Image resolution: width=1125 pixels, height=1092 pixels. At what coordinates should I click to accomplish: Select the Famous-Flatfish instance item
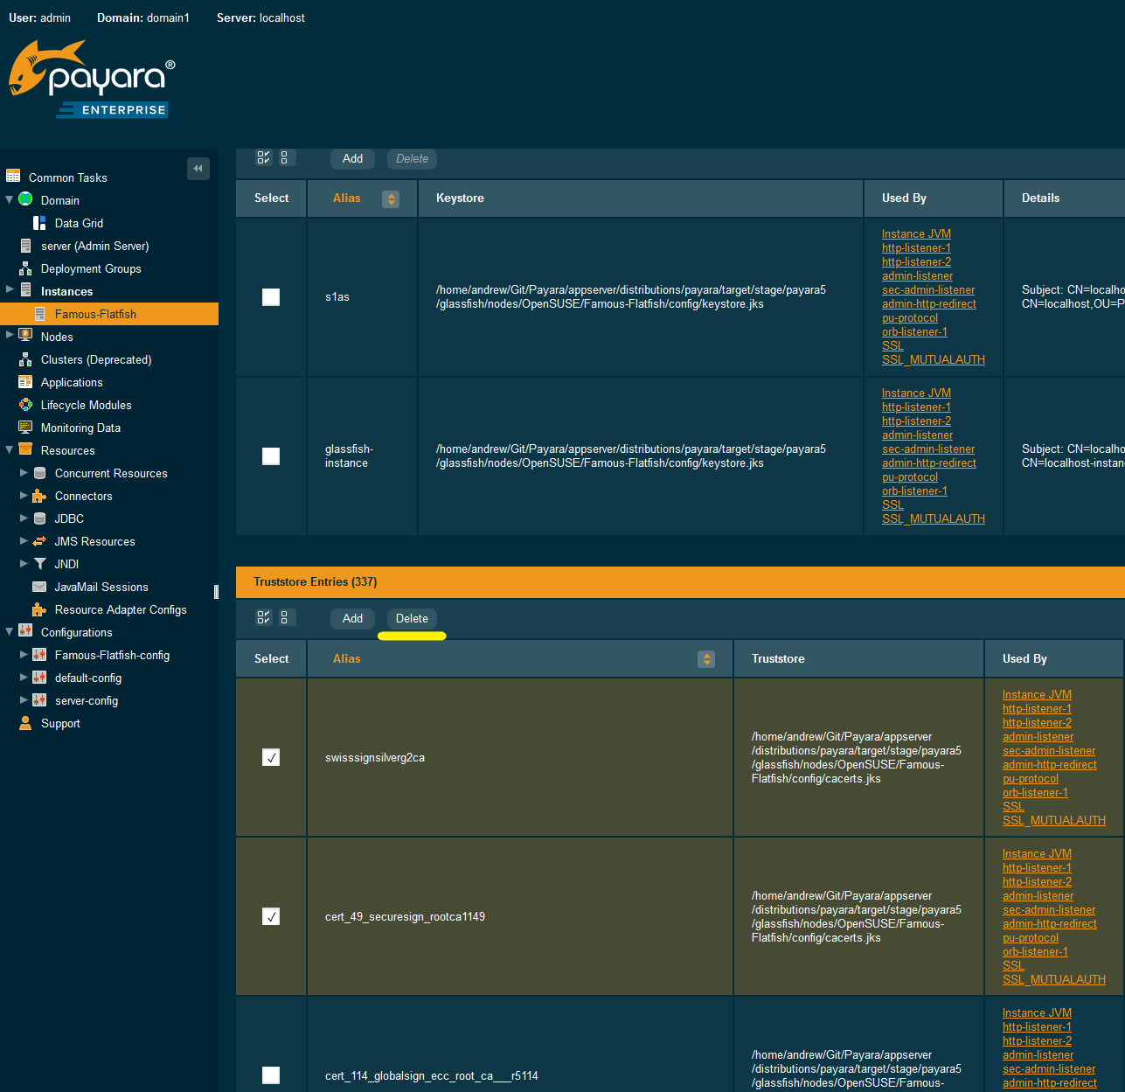95,314
